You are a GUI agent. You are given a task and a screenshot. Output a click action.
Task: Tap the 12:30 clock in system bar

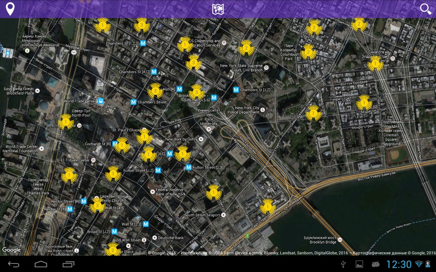pos(398,264)
